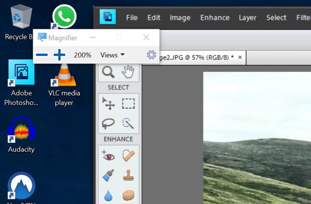
Task: Open the Edit menu
Action: tap(154, 18)
